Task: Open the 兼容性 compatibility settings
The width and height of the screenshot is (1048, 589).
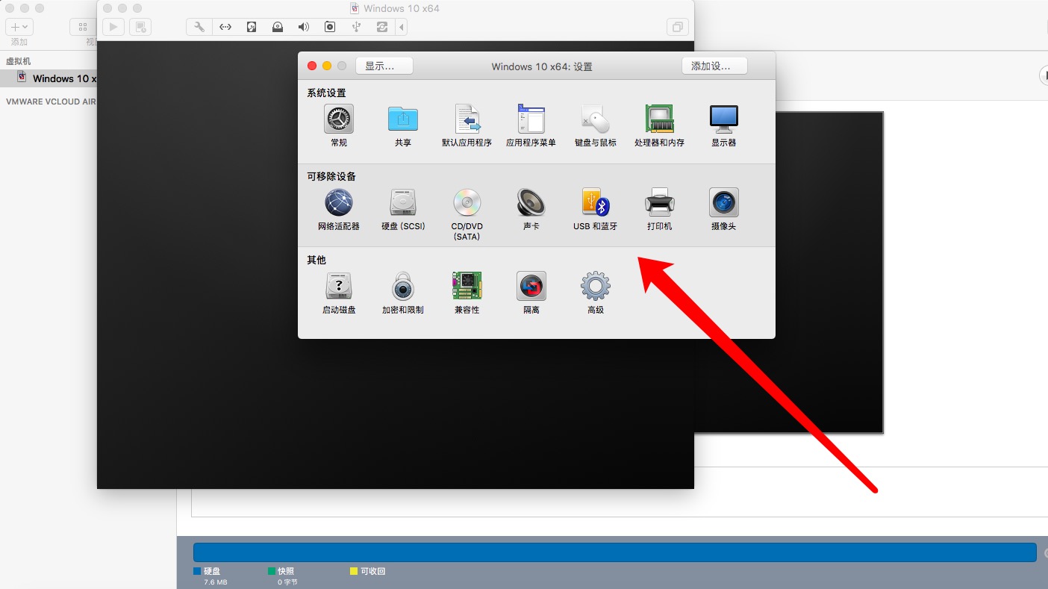Action: (x=467, y=292)
